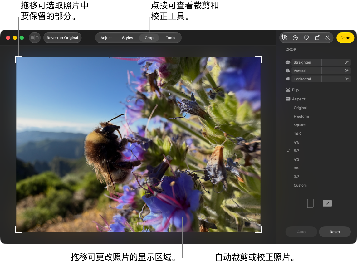357x263 pixels.
Task: Click the yellow Done button
Action: [345, 38]
